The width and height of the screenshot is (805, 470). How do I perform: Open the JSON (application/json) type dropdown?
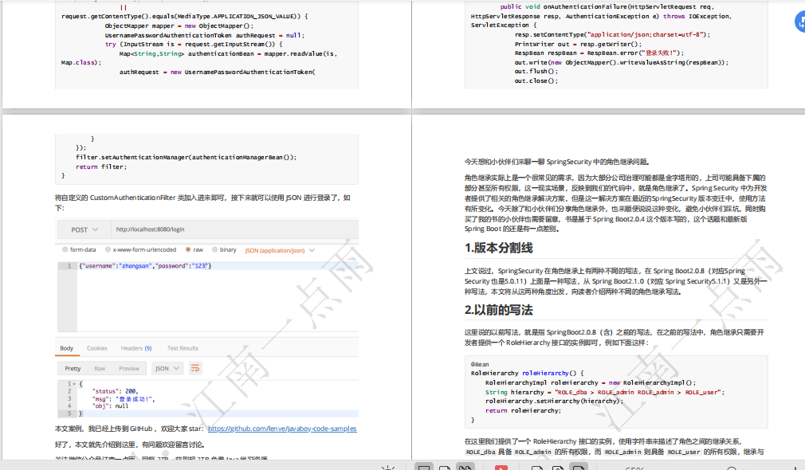tap(280, 250)
